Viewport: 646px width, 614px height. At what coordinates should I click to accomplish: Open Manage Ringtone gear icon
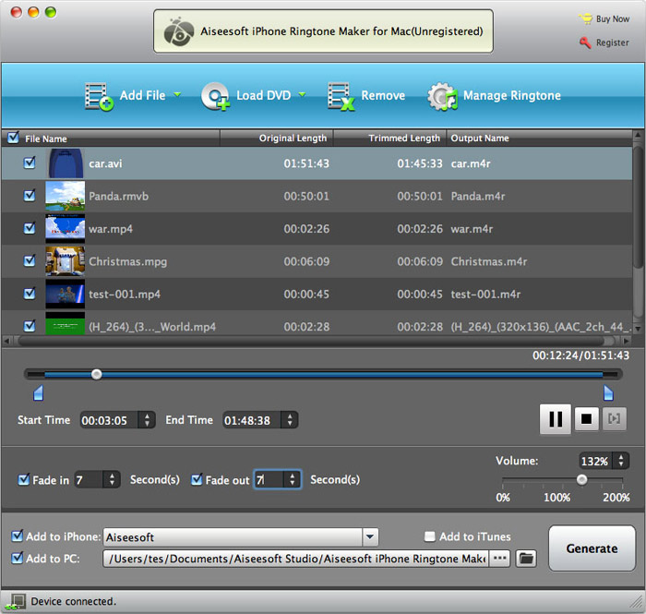pyautogui.click(x=442, y=96)
